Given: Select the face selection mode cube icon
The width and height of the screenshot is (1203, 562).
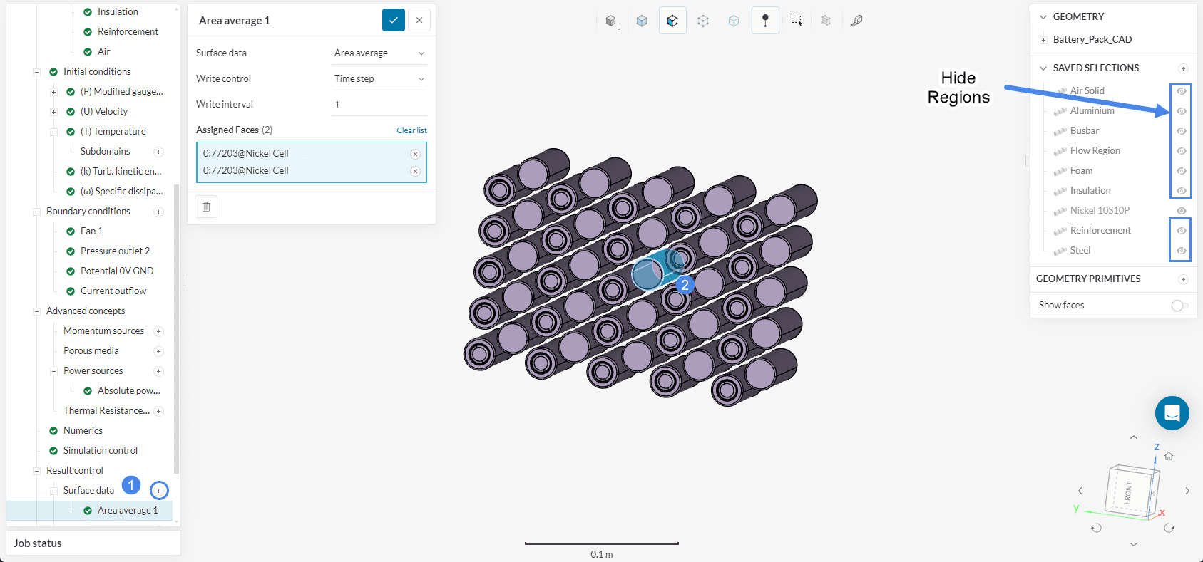Looking at the screenshot, I should tap(672, 21).
